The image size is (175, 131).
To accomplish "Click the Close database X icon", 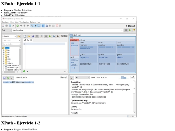I will tap(13, 26).
